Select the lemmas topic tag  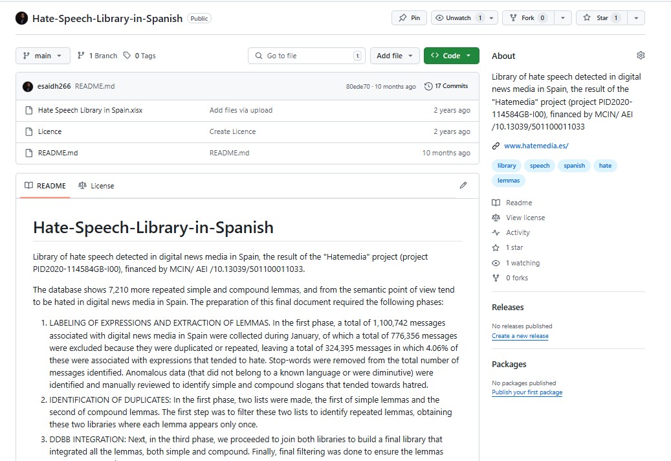(x=509, y=181)
